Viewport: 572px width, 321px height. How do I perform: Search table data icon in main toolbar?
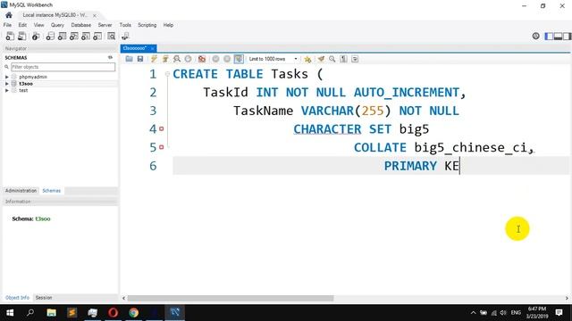(111, 36)
